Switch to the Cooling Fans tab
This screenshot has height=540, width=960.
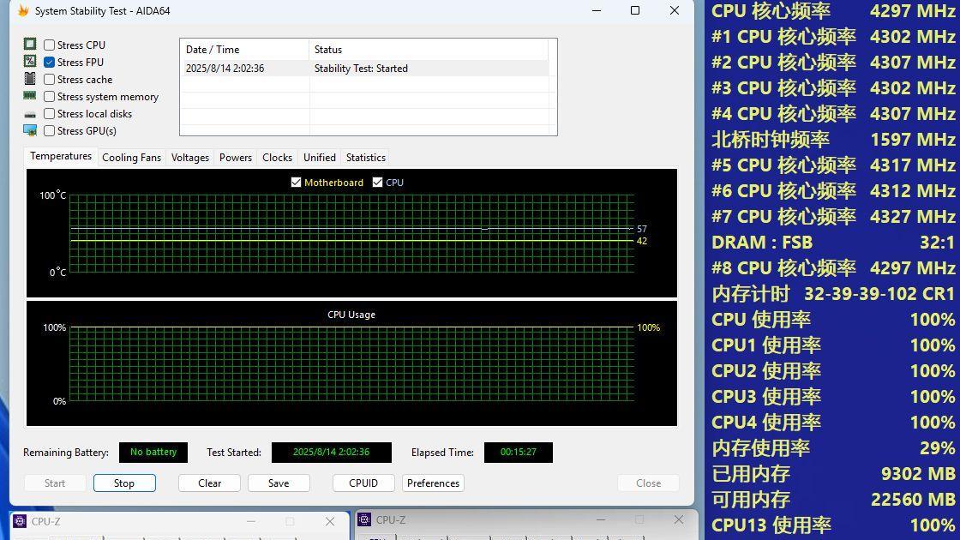click(x=132, y=158)
